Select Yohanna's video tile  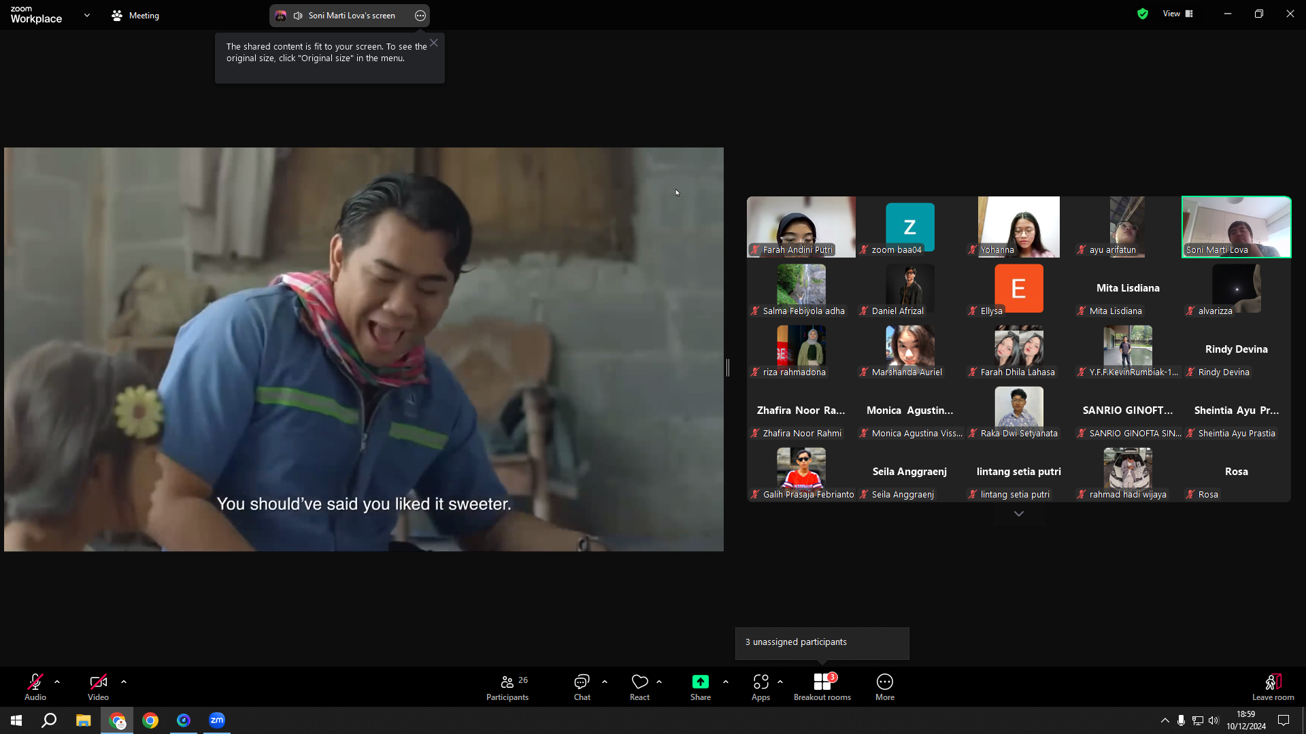coord(1019,227)
